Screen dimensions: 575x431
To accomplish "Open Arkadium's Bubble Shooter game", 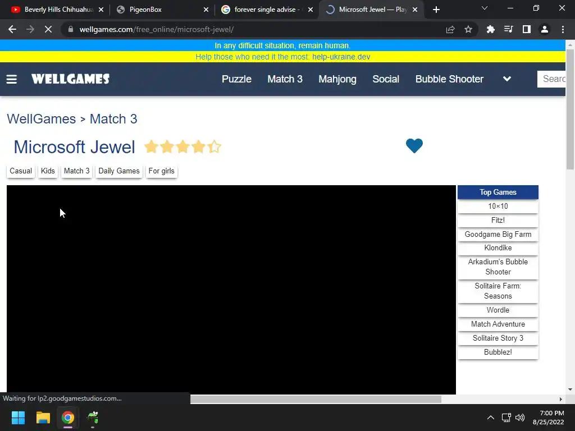I will (x=498, y=267).
